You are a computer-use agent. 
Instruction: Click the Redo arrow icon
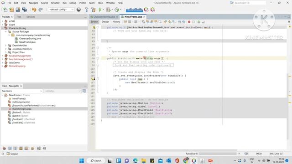coord(41,10)
